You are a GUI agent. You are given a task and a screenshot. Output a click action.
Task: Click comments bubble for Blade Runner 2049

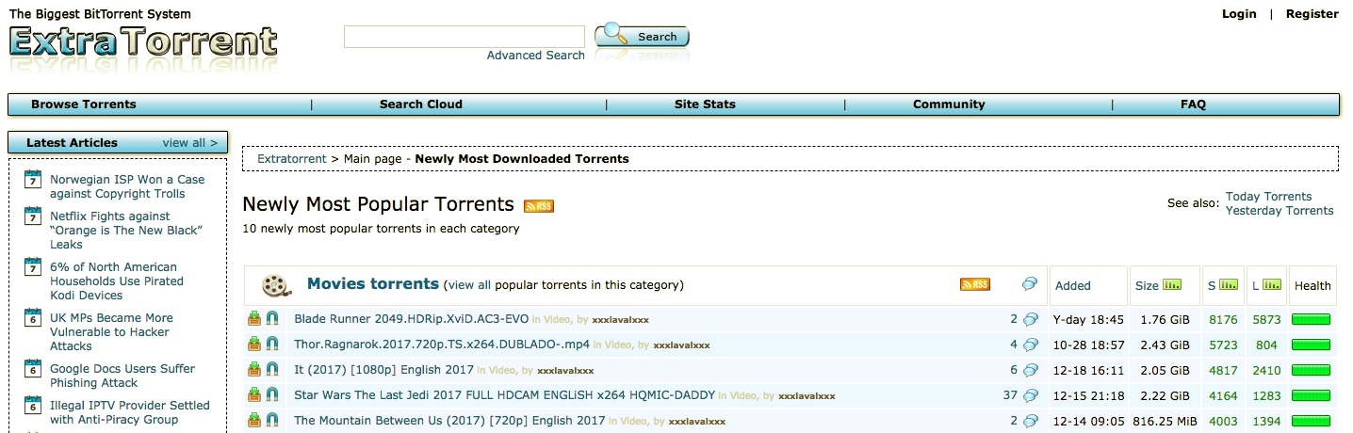pyautogui.click(x=1031, y=319)
